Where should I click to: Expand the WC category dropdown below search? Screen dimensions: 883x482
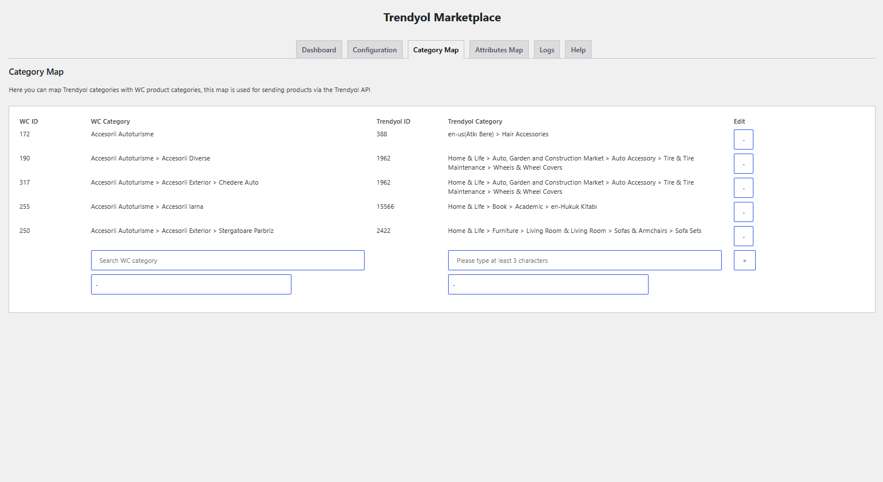tap(191, 285)
